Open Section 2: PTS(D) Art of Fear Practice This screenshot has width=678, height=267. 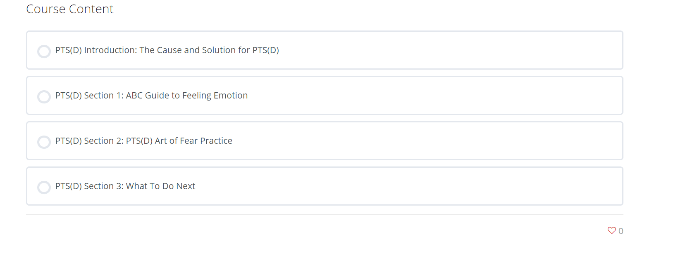[x=144, y=141]
